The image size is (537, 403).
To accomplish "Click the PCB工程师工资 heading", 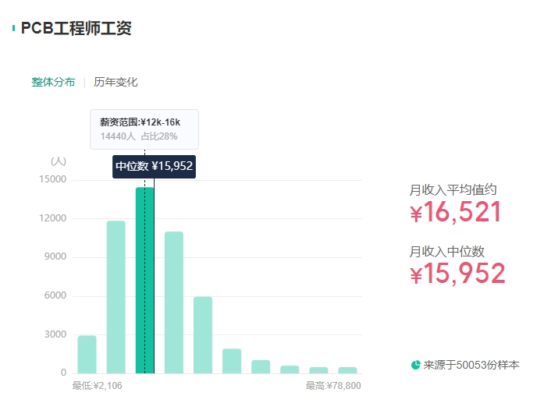I will click(76, 29).
